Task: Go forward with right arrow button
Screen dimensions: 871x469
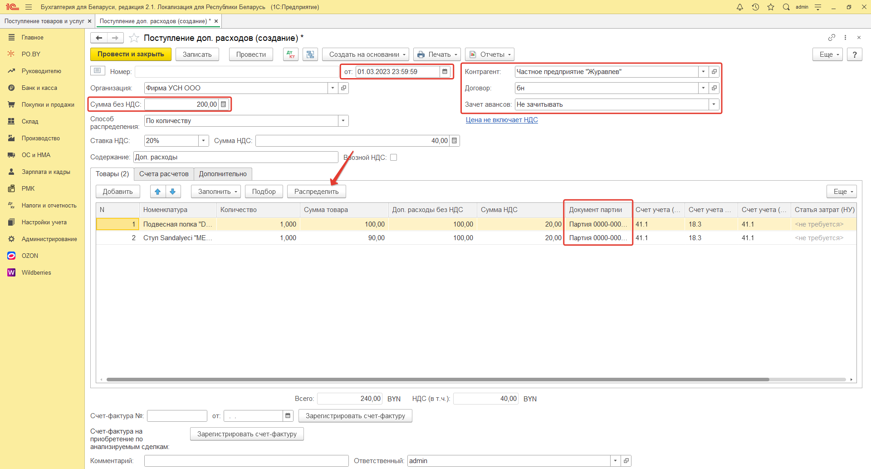Action: (x=115, y=38)
